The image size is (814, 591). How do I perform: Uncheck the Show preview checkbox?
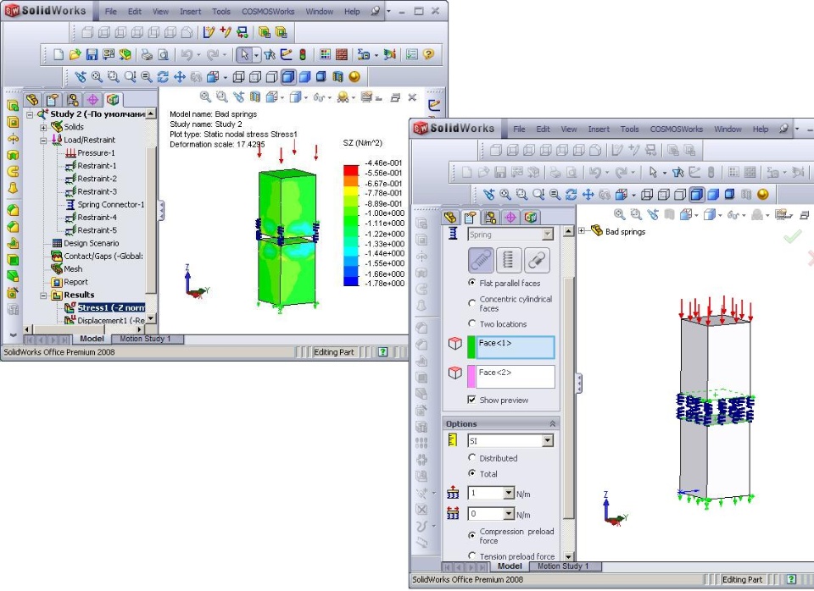472,400
